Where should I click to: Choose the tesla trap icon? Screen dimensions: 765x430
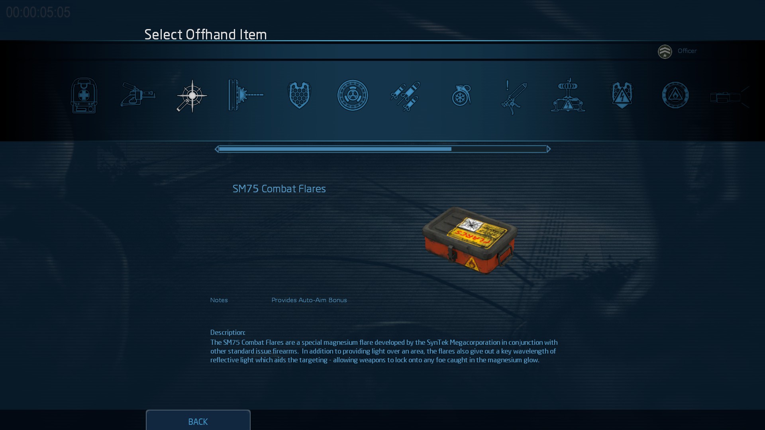(568, 95)
